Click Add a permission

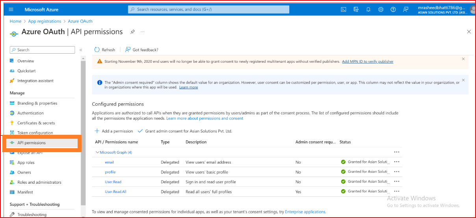click(113, 131)
